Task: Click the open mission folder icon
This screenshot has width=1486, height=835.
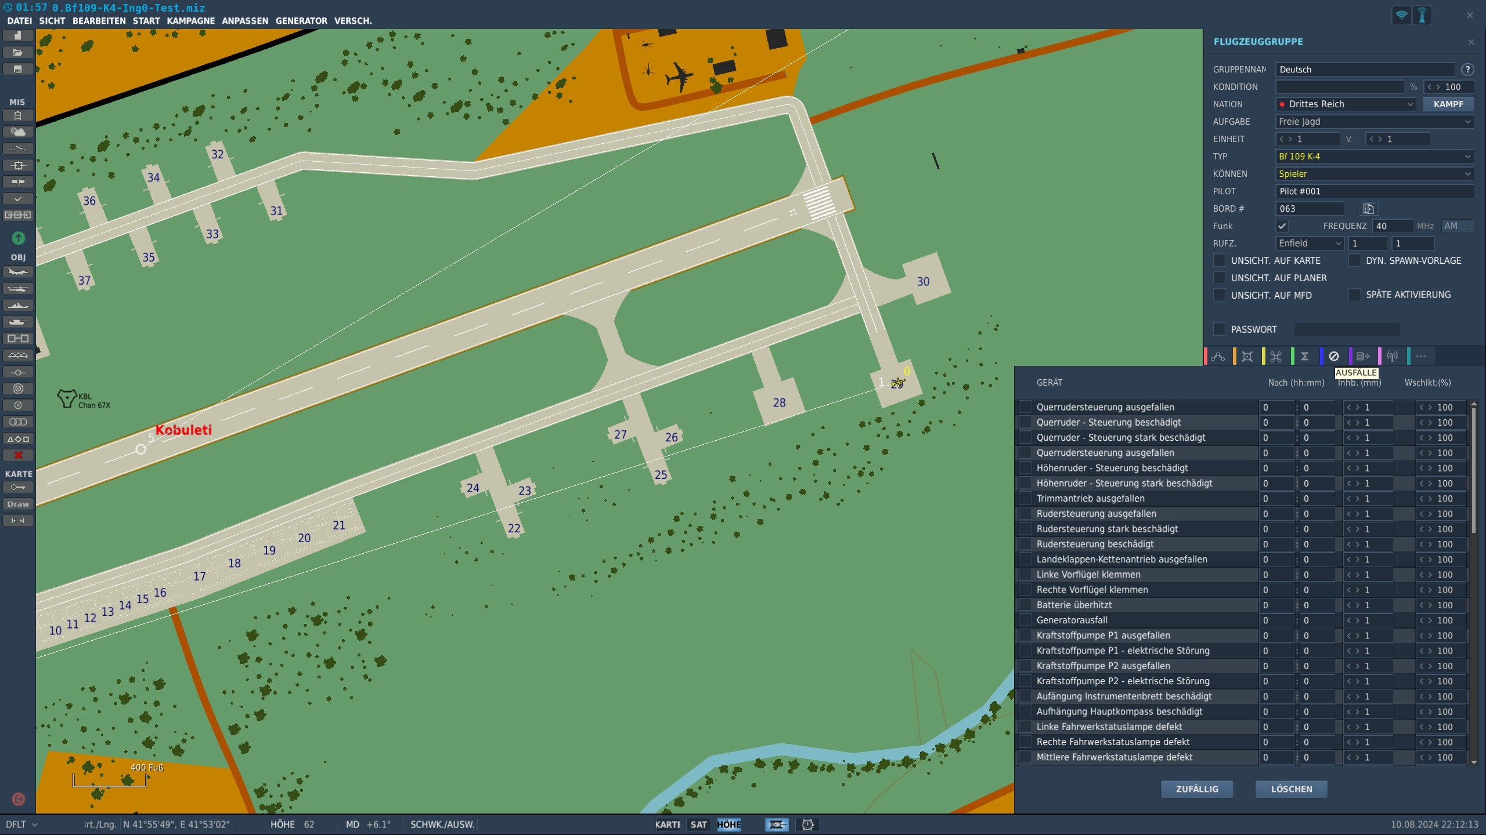Action: coord(17,53)
